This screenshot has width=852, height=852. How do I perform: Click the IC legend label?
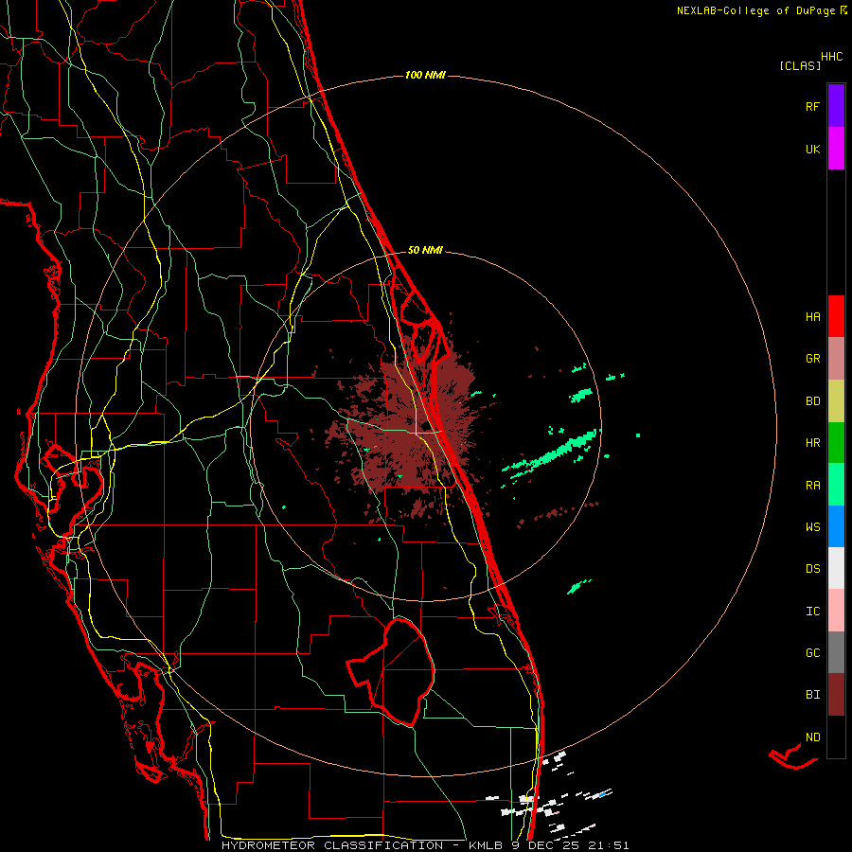(812, 612)
